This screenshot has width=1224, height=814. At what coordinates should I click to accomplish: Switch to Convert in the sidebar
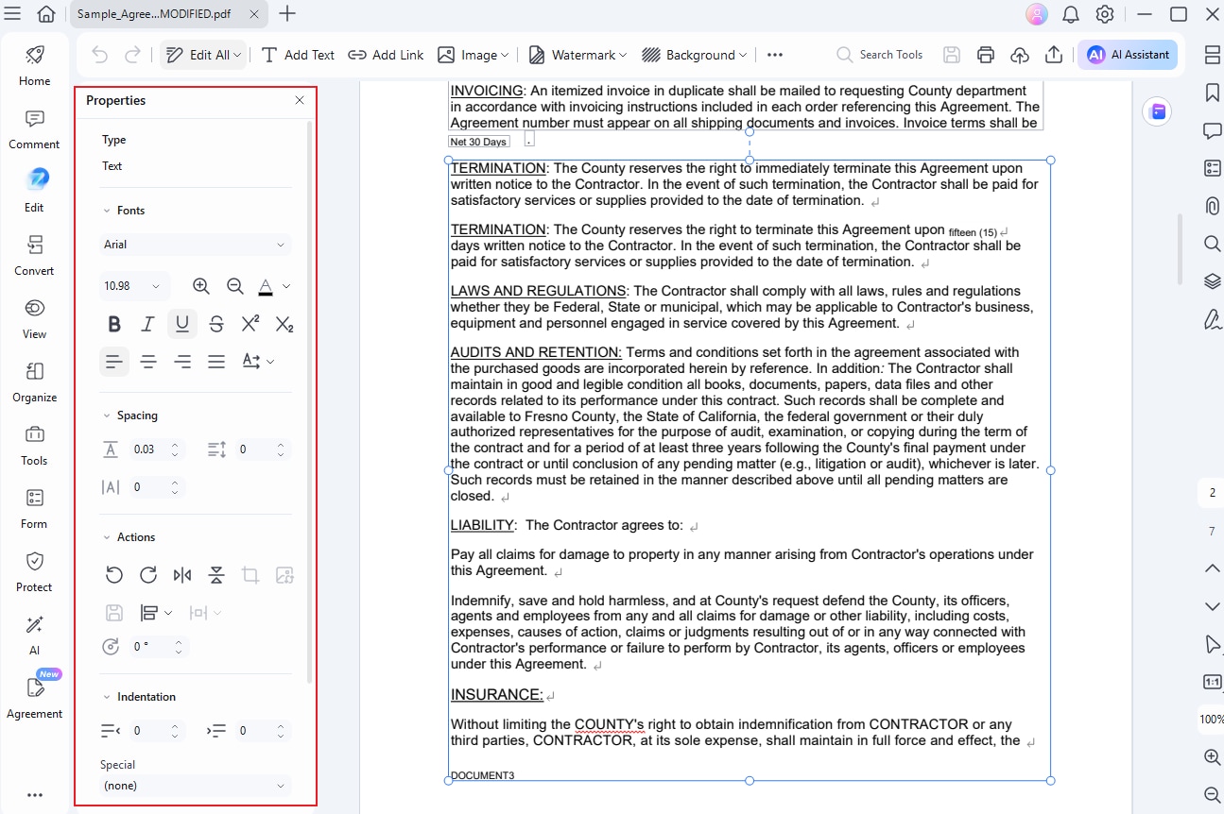click(x=35, y=256)
